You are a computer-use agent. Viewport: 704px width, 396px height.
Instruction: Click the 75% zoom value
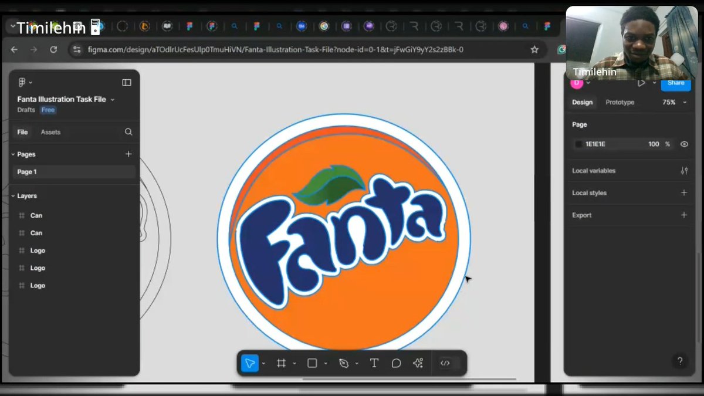click(x=669, y=102)
